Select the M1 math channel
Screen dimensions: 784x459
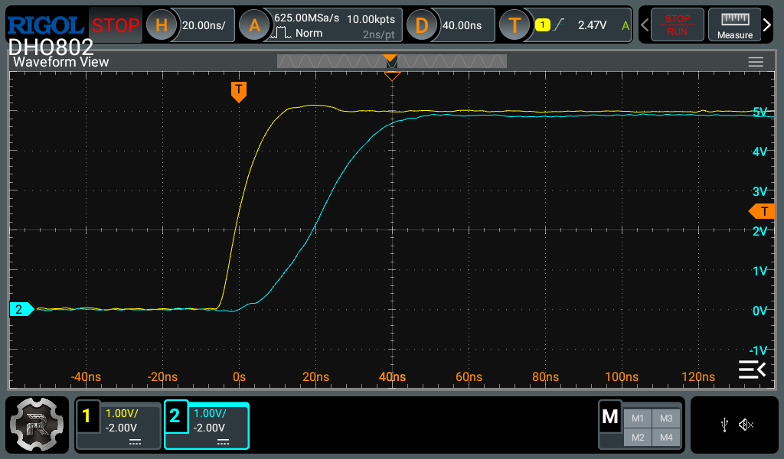[637, 418]
